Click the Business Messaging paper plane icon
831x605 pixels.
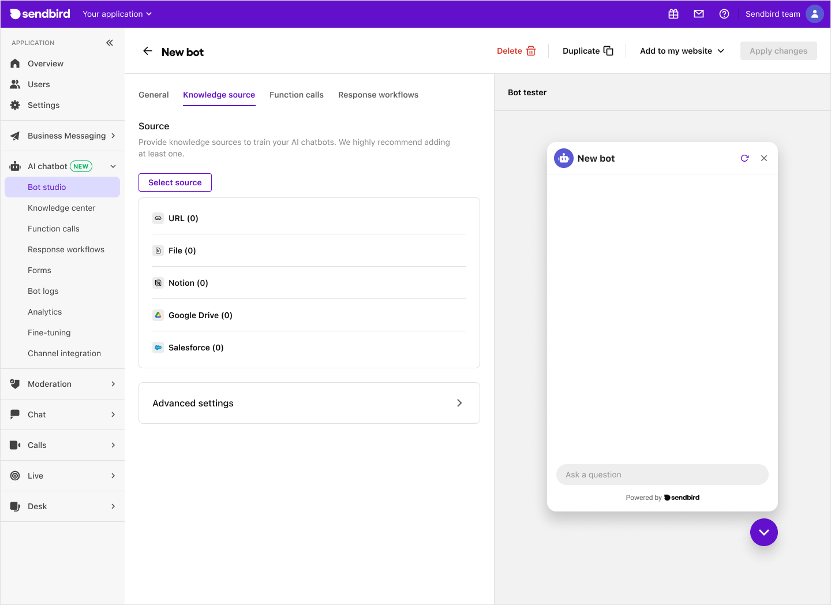click(x=15, y=136)
